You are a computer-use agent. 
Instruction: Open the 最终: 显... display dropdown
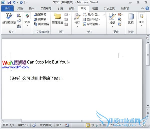click(x=96, y=14)
